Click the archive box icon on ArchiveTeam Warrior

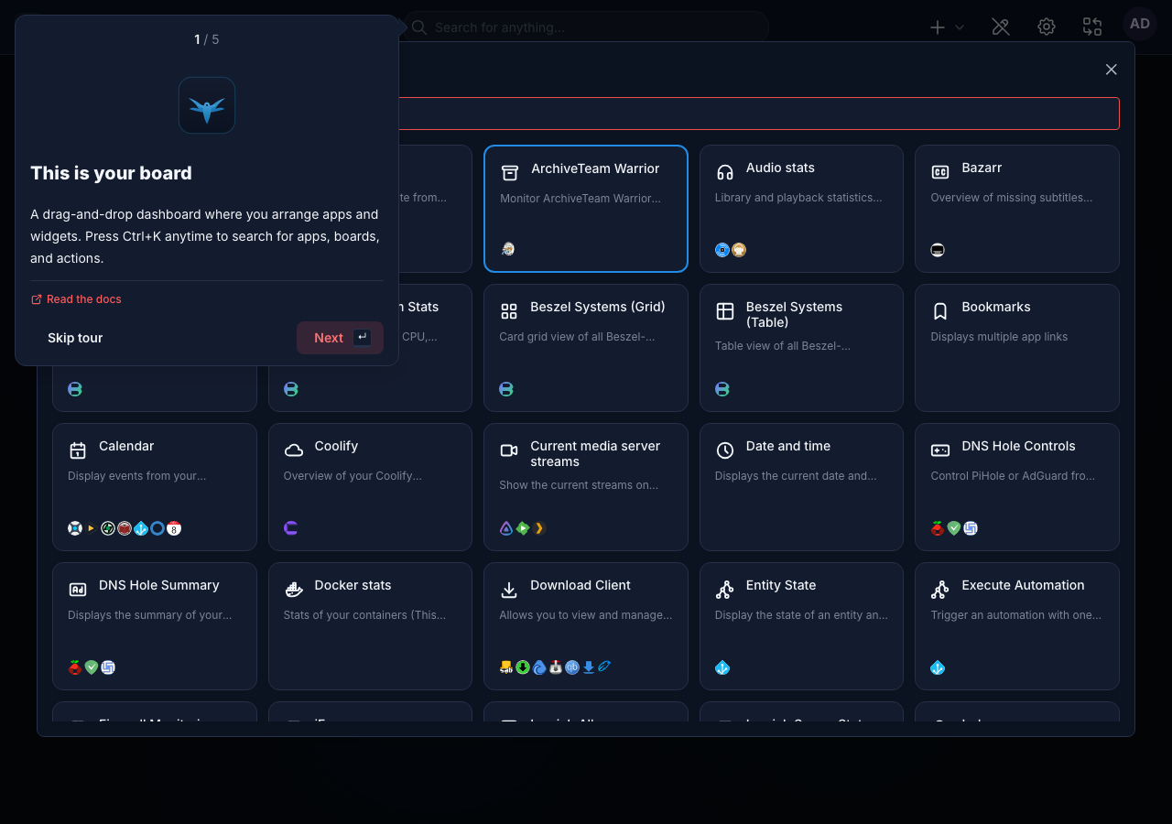[x=509, y=172]
